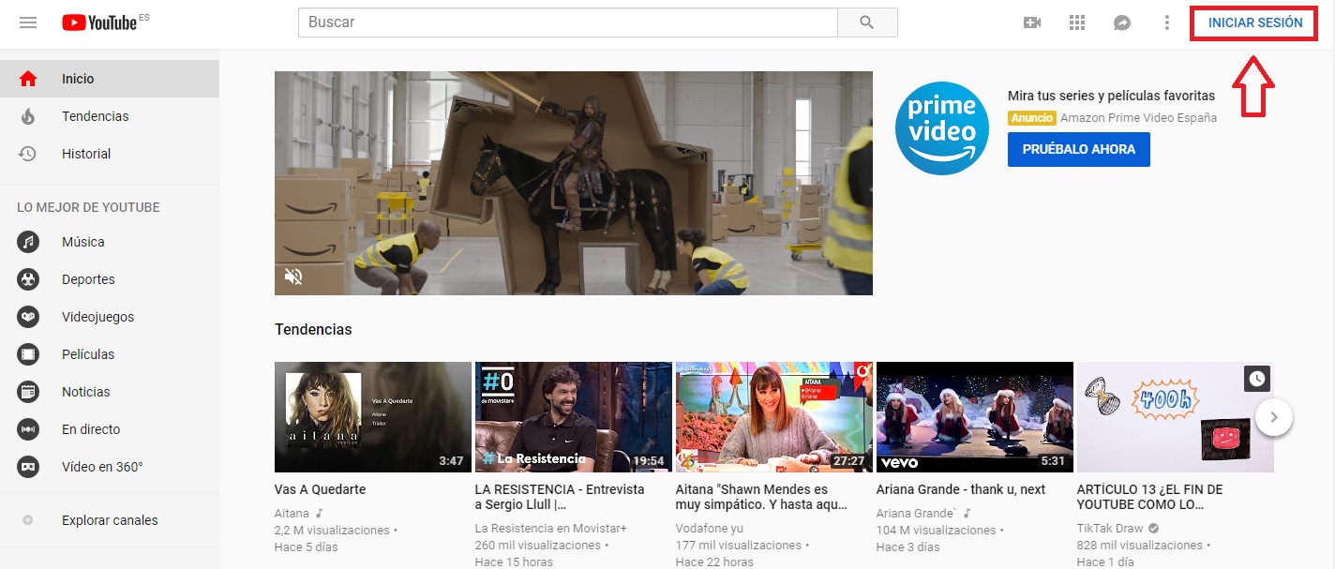Click Aitana "Shawn Mendes es title
The height and width of the screenshot is (569, 1335).
[x=761, y=497]
